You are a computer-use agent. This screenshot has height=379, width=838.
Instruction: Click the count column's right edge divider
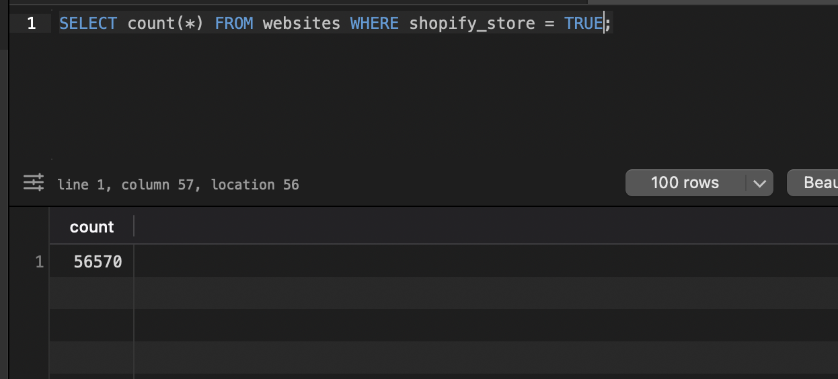tap(134, 227)
